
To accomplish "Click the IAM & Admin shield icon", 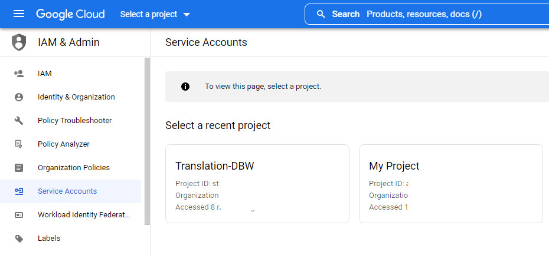I will [18, 42].
